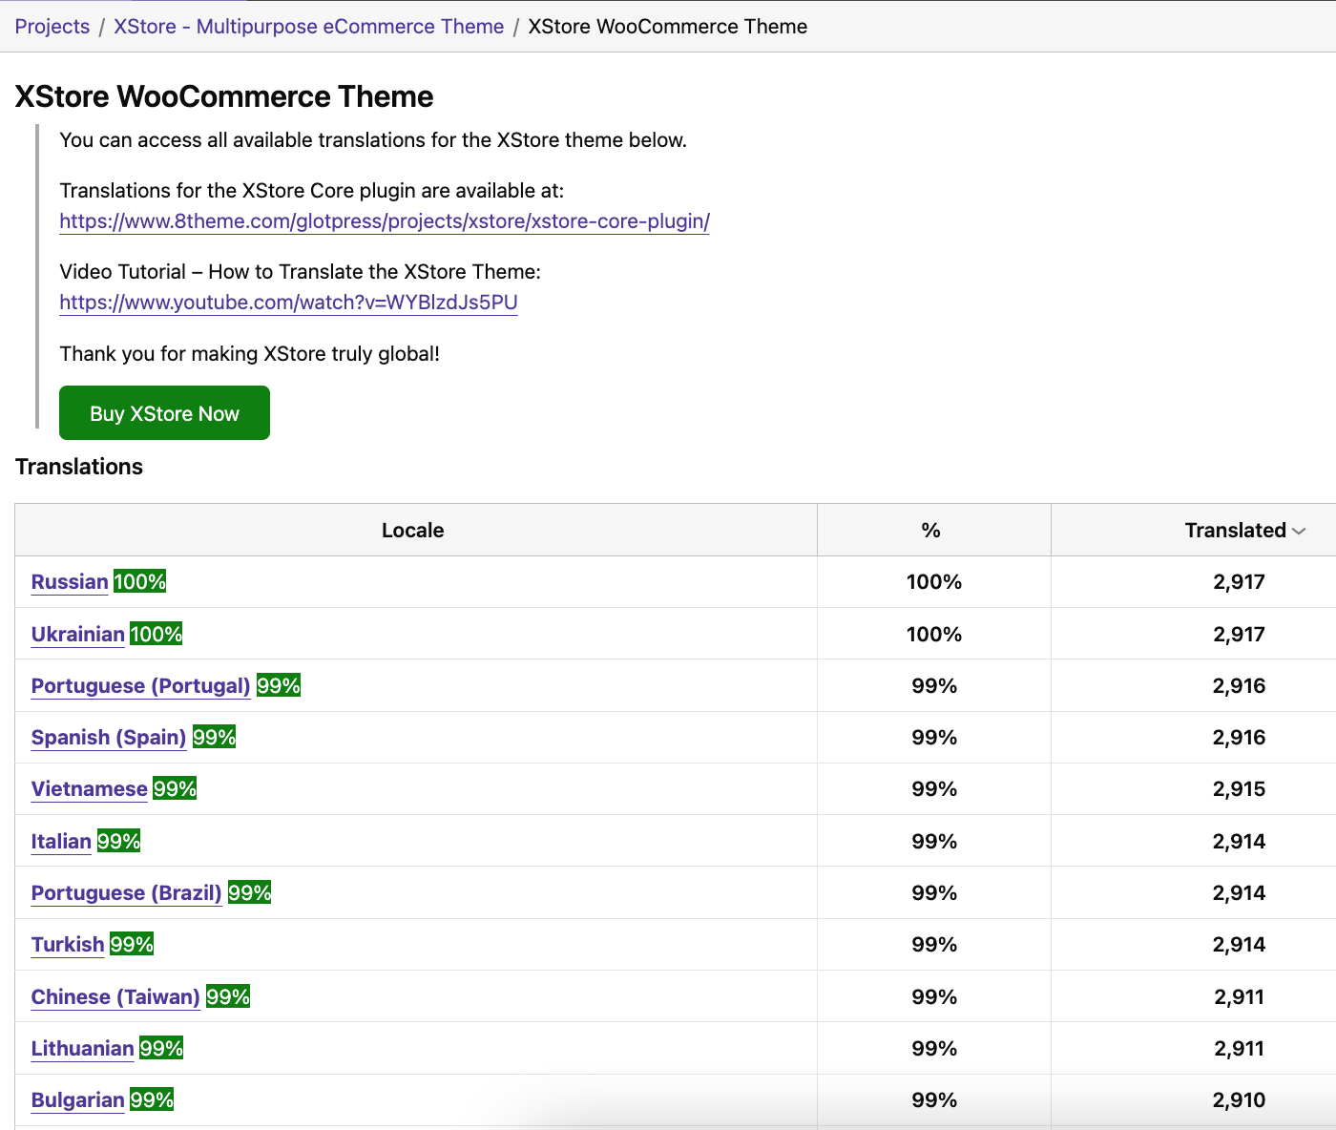The image size is (1336, 1130).
Task: Open the Italian translation set
Action: (x=61, y=842)
